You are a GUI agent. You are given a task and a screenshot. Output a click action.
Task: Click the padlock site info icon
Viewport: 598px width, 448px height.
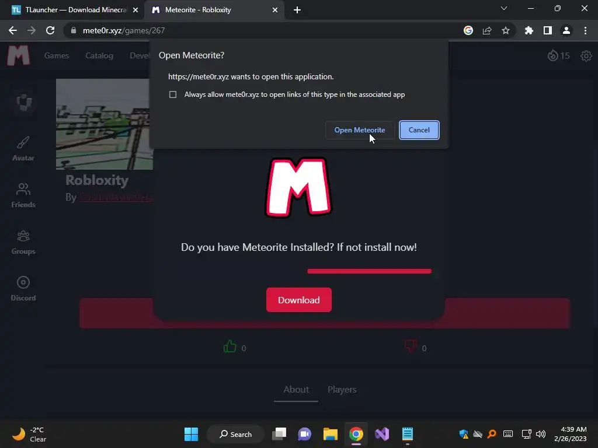click(74, 30)
